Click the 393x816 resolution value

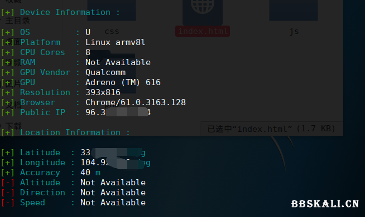pyautogui.click(x=103, y=92)
